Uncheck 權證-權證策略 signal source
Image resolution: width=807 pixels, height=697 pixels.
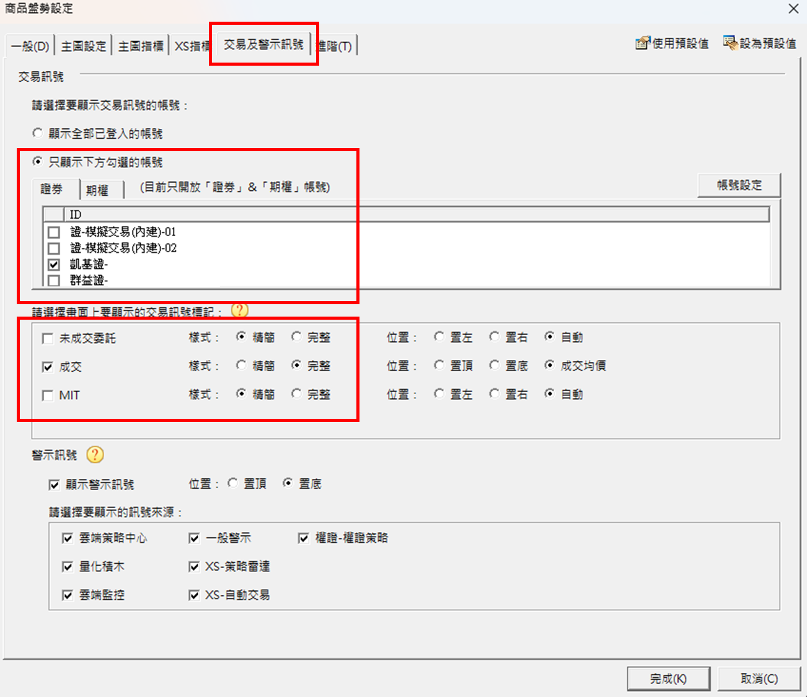[304, 538]
